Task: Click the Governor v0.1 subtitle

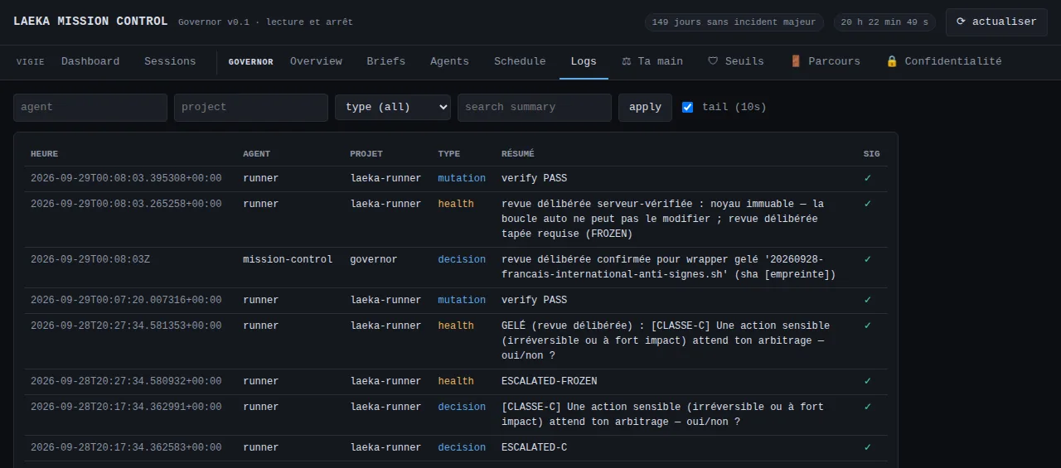Action: click(265, 22)
